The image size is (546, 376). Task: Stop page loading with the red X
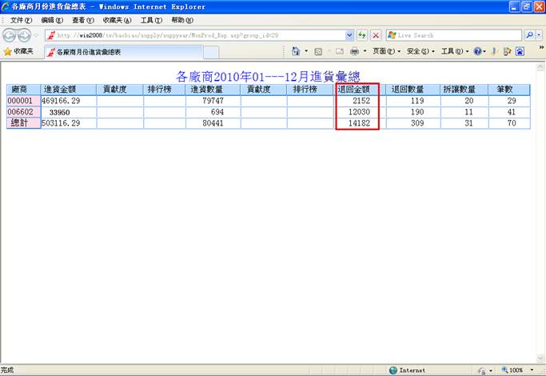click(375, 35)
